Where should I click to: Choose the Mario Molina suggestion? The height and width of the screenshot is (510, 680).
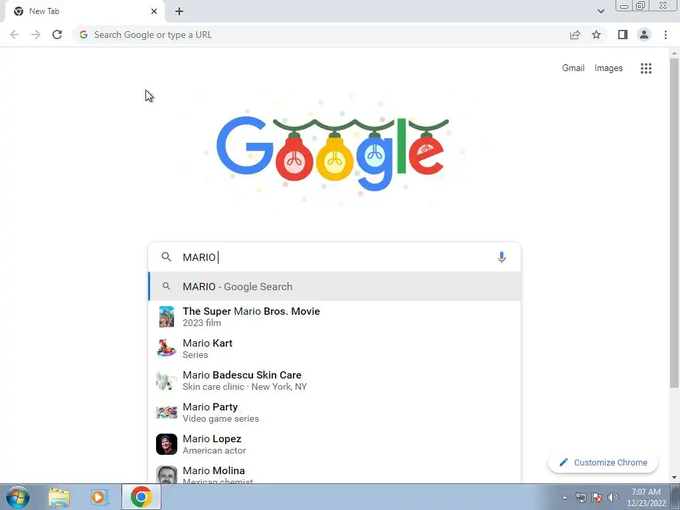pos(335,473)
